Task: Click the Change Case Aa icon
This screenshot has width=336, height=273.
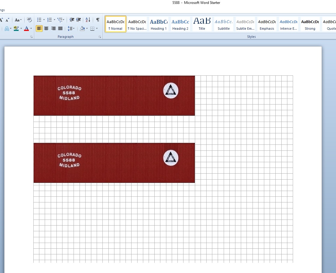Action: [17, 20]
